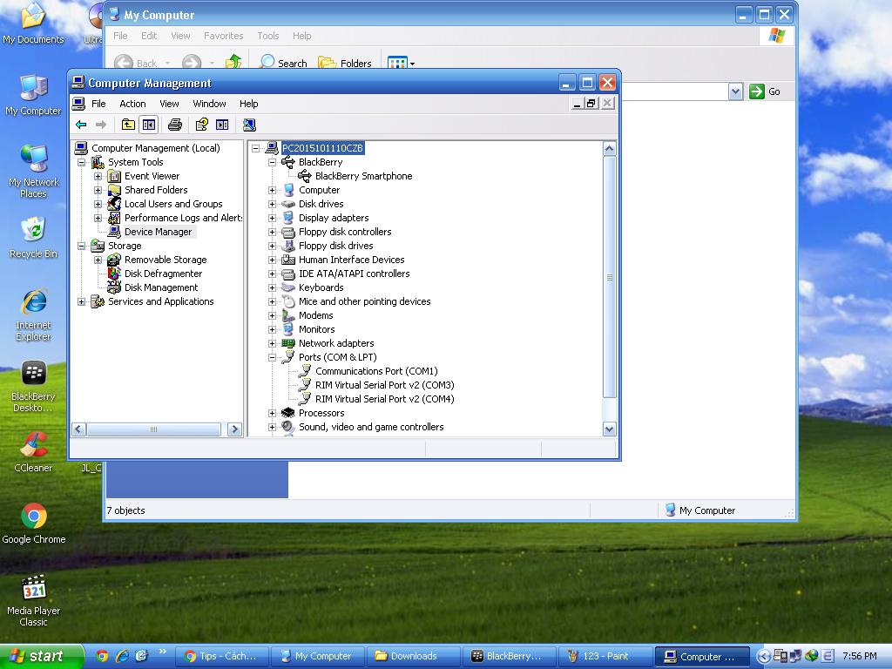Open Tools menu in My Computer window

coord(268,35)
